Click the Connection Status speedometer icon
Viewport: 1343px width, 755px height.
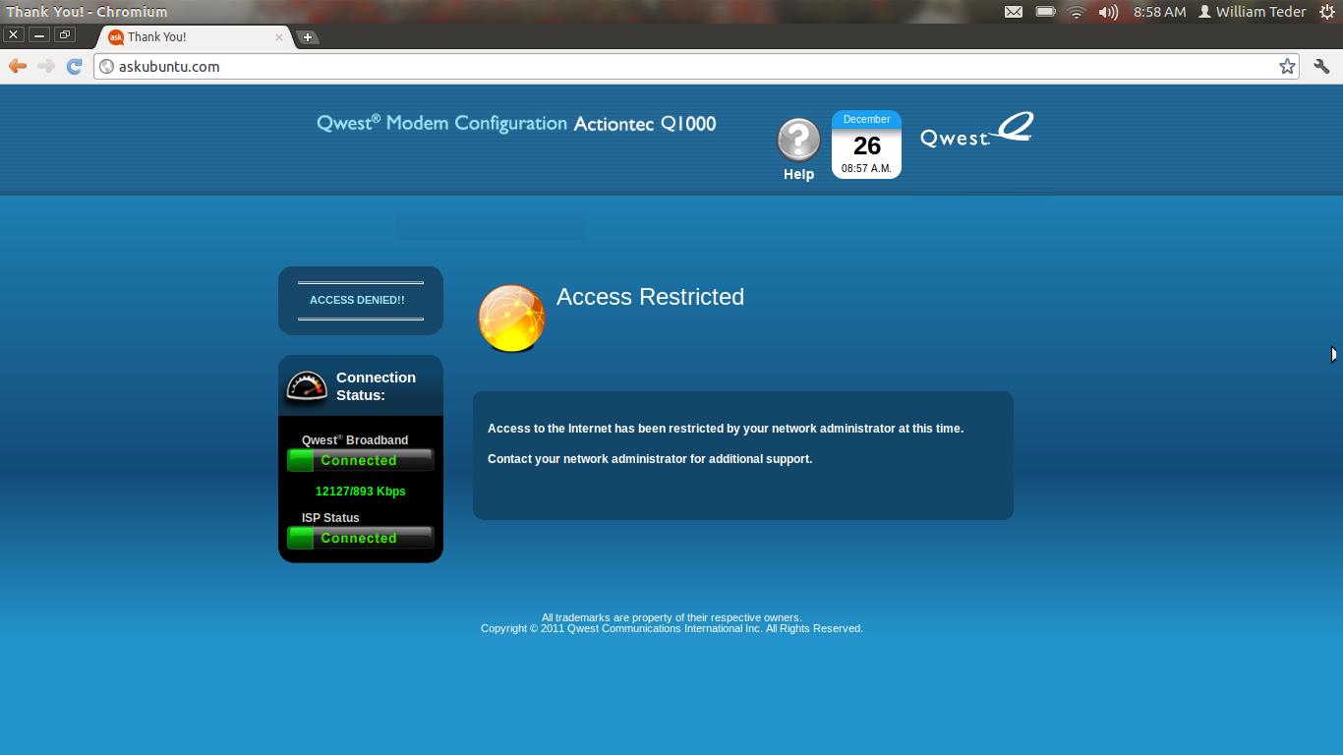pyautogui.click(x=307, y=386)
